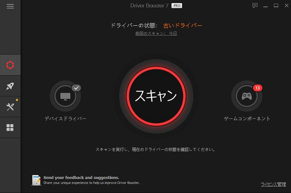Click the red 13 notification badge
291x193 pixels.
(257, 88)
